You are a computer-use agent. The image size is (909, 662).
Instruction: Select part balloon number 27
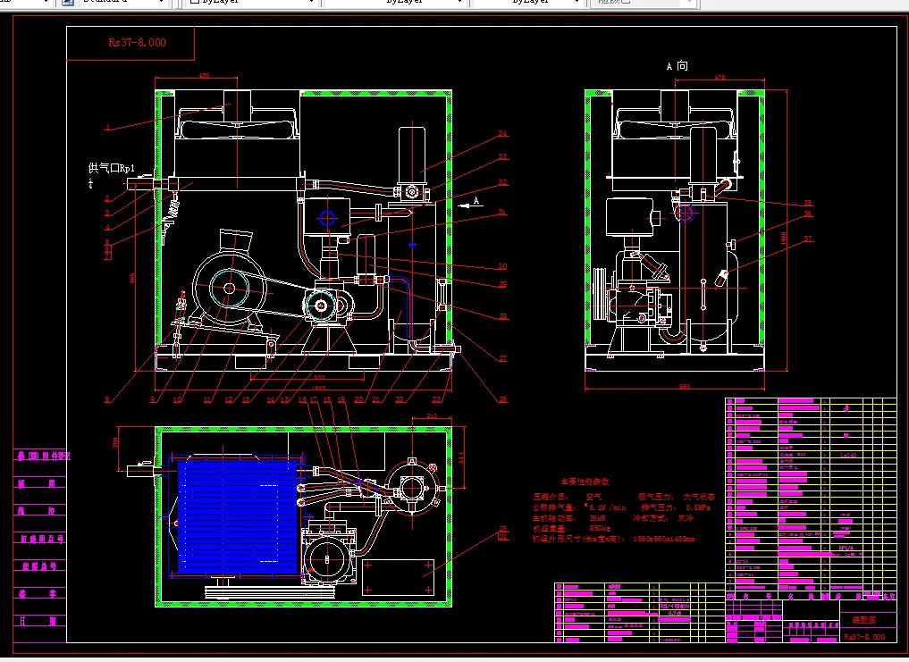point(502,358)
